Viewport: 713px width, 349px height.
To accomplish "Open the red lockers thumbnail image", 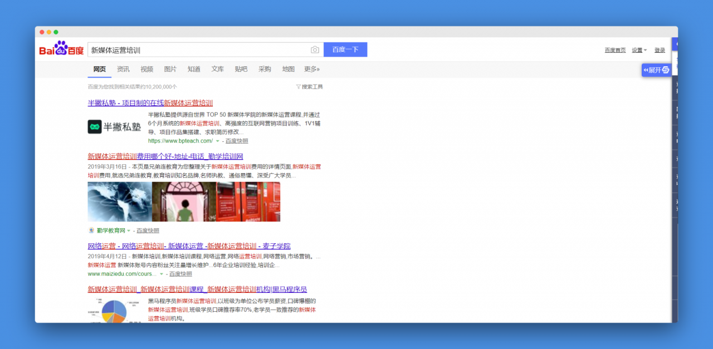I will (248, 201).
